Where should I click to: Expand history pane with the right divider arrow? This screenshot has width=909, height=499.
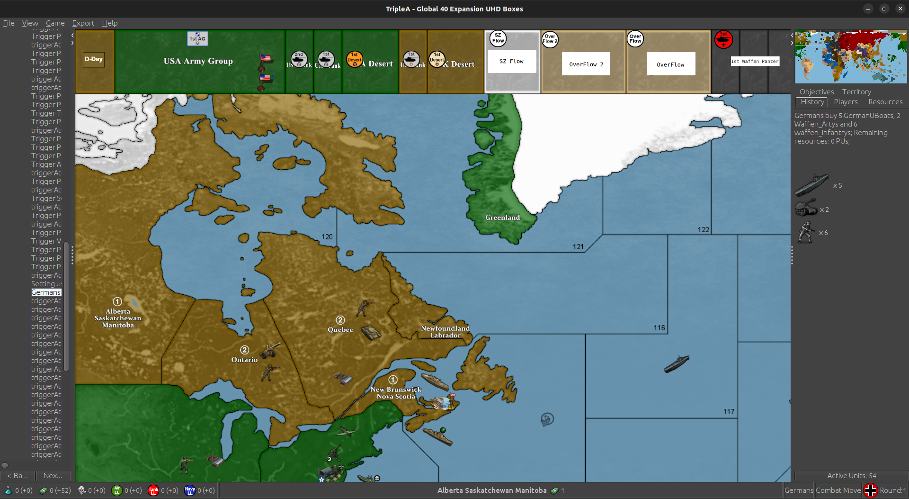pos(72,43)
